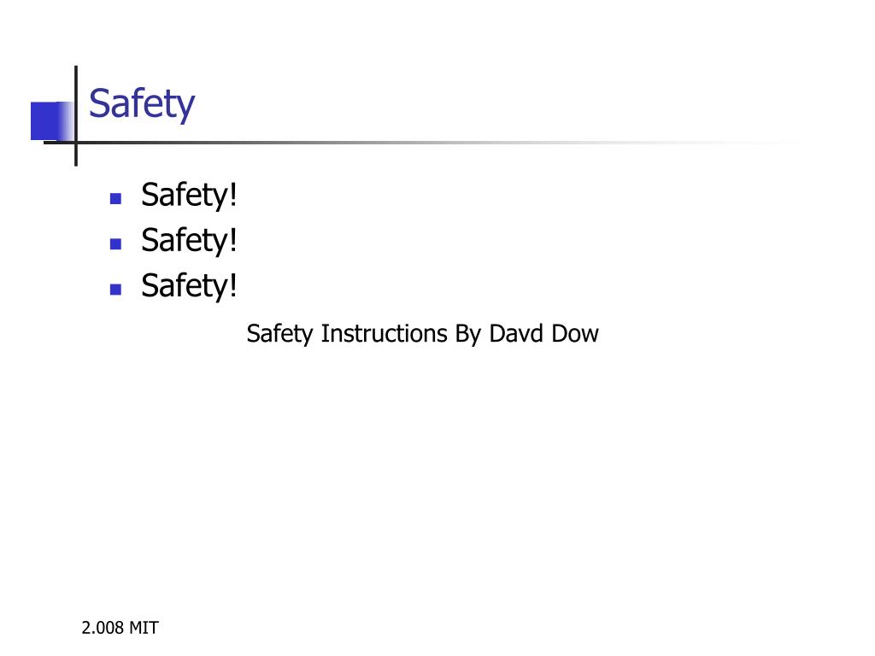Click the exclamation mark of the first bullet

tap(233, 194)
